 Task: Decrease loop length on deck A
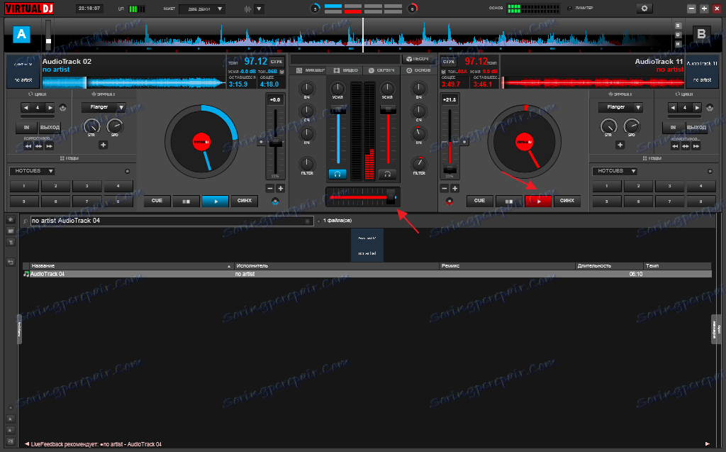coord(26,108)
